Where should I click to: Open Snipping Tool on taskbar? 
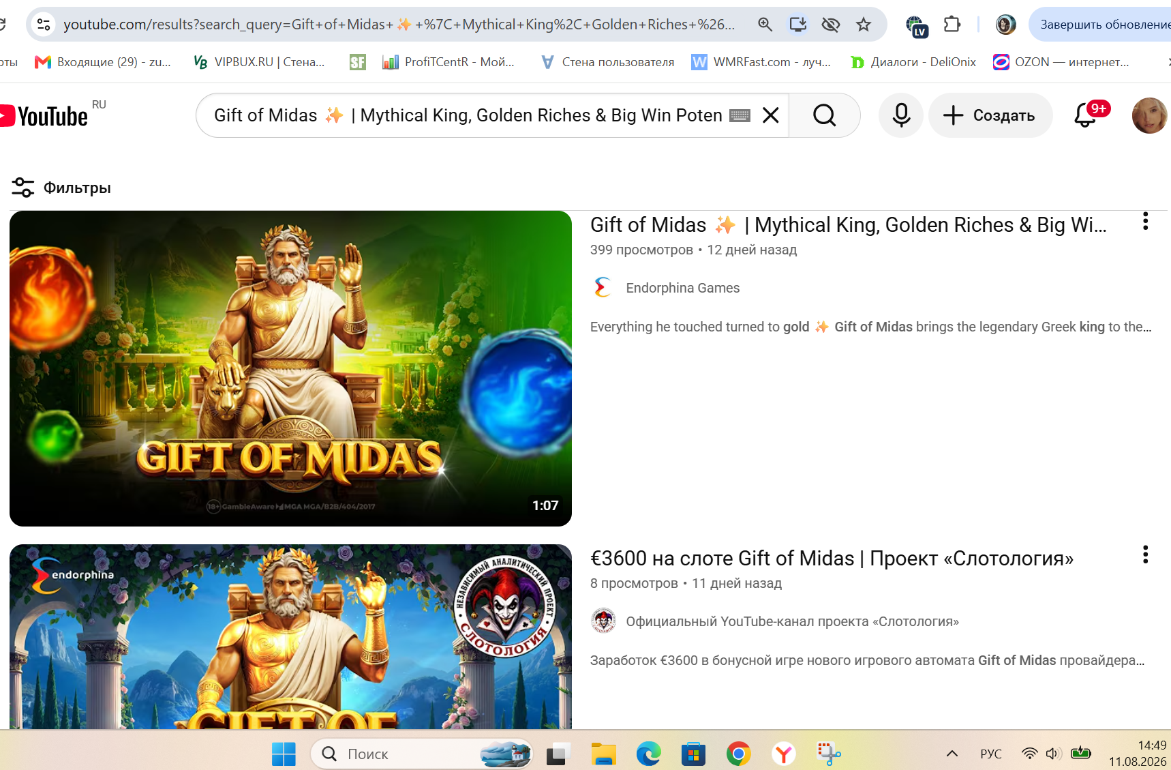click(828, 754)
